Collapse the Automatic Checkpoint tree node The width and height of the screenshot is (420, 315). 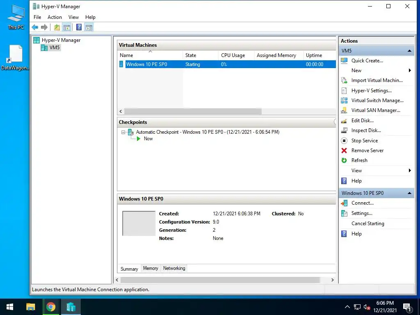click(123, 132)
